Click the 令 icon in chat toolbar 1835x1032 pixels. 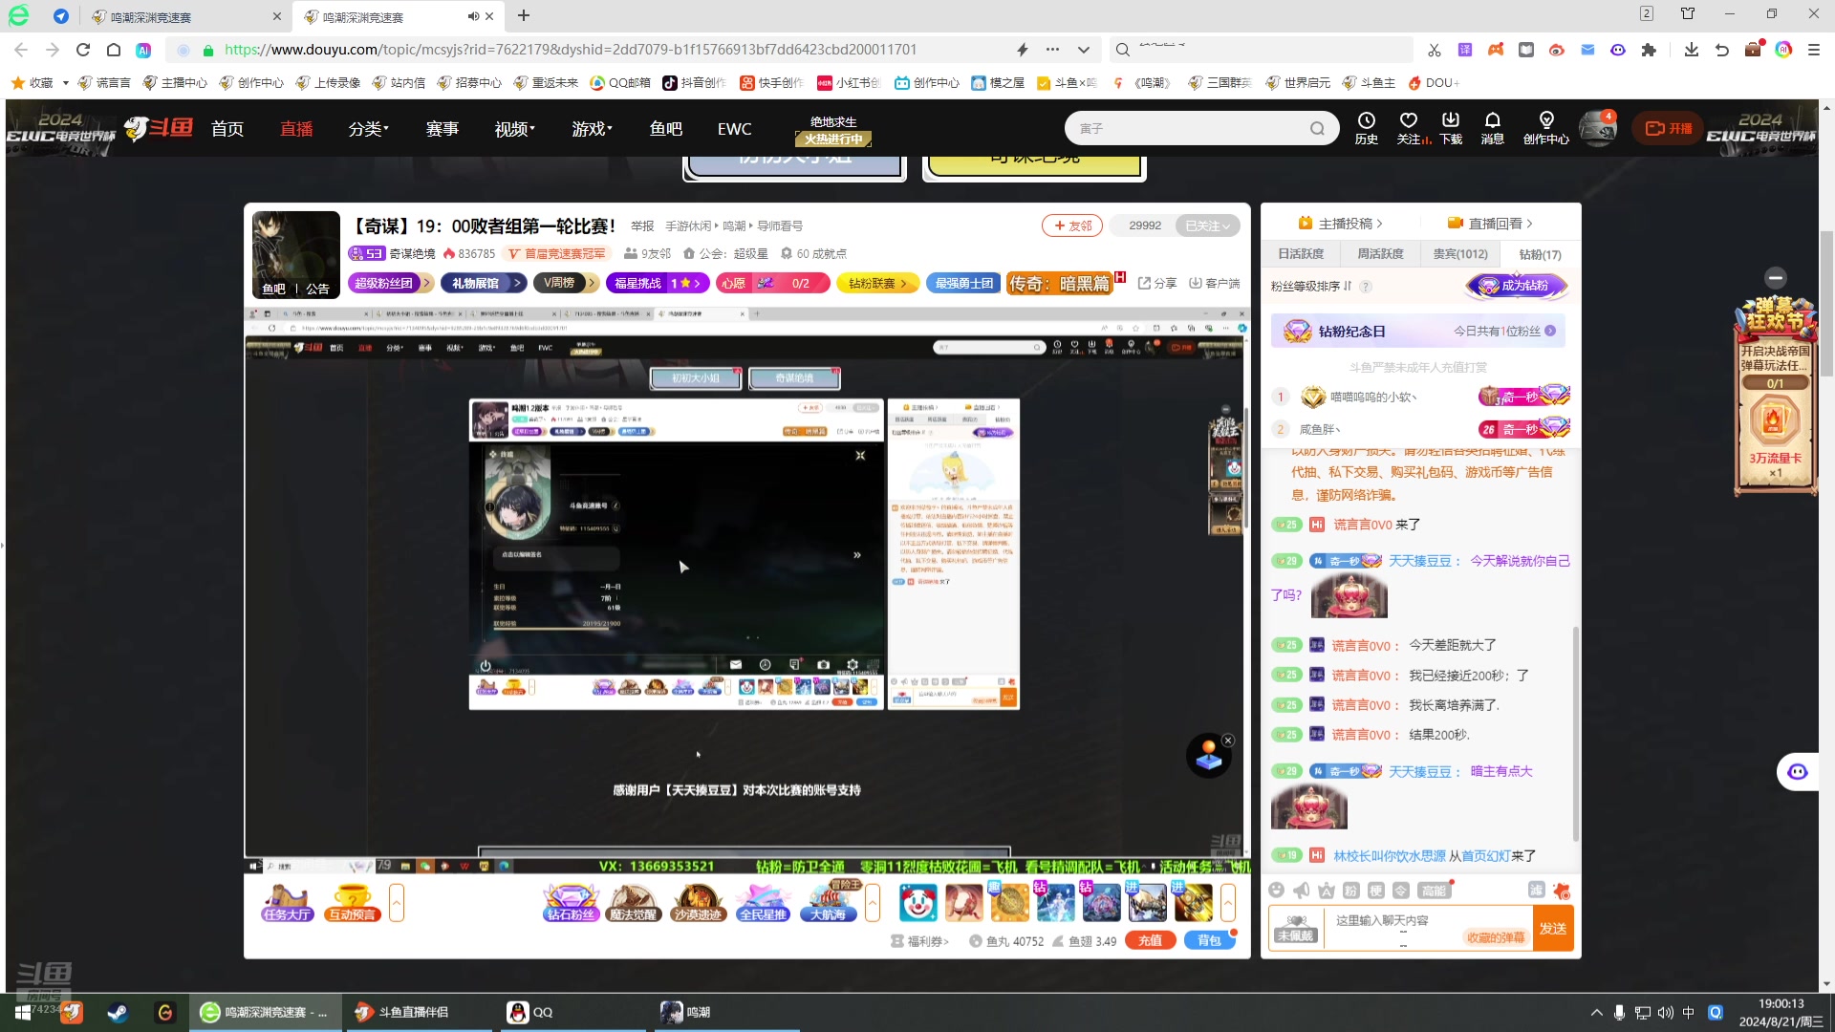click(x=1400, y=891)
